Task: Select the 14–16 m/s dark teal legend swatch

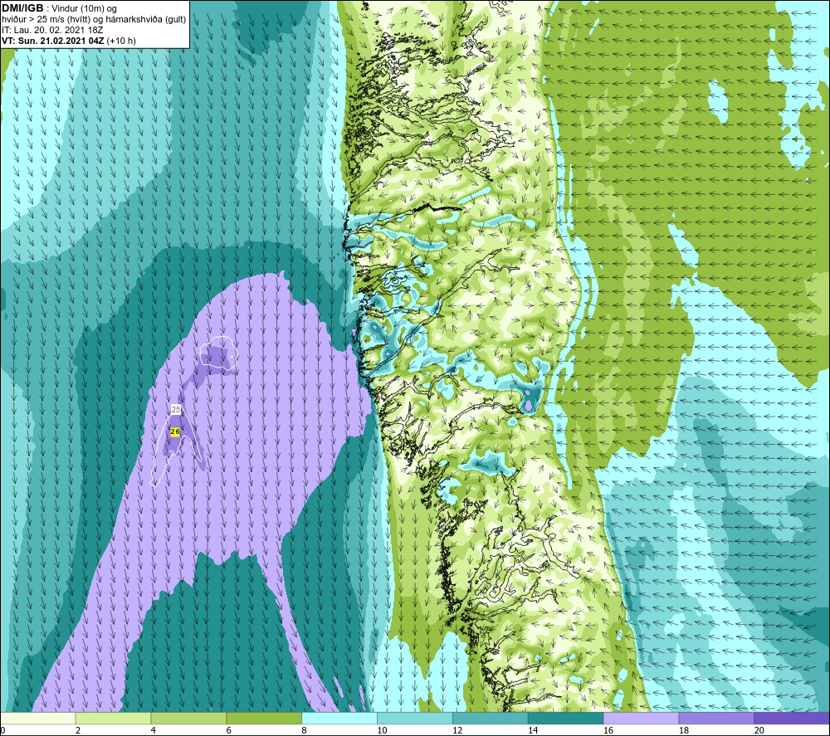Action: tap(565, 719)
